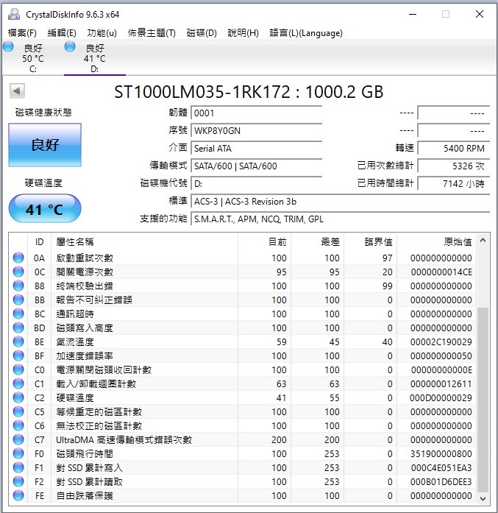Click the features field S.M.A.R.T., APM, NCQ

point(341,219)
